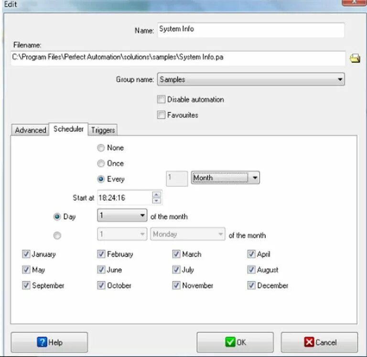This screenshot has width=367, height=357.
Task: Tick the Favourites checkbox
Action: point(161,115)
